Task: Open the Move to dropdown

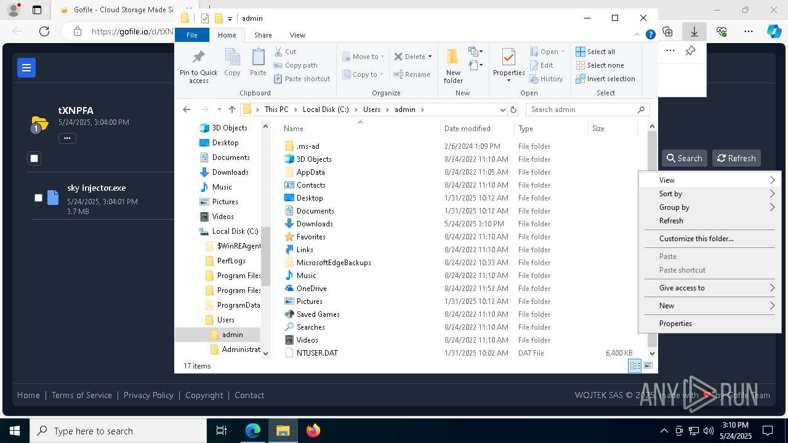Action: click(363, 57)
